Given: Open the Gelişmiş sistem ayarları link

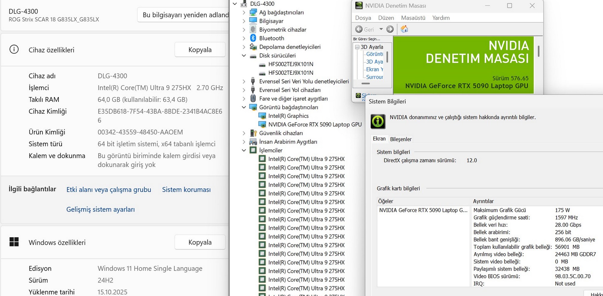Looking at the screenshot, I should (x=100, y=209).
